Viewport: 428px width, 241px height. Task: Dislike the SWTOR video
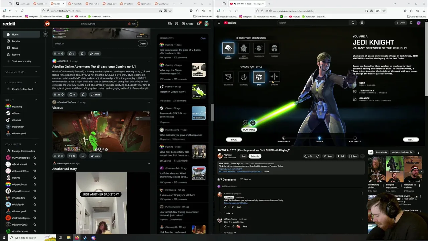click(317, 156)
